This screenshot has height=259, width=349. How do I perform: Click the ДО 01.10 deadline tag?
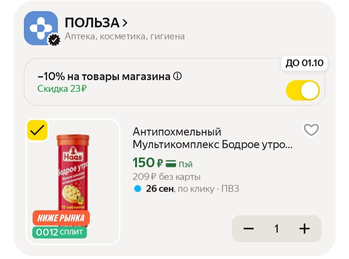tap(304, 63)
